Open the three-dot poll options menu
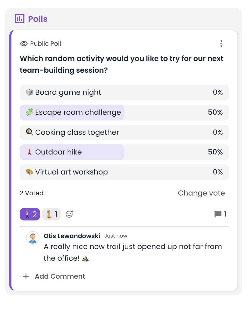The height and width of the screenshot is (309, 252). 221,44
